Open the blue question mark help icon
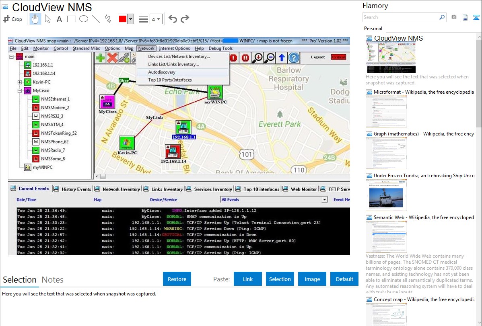482x326 pixels. 294,58
